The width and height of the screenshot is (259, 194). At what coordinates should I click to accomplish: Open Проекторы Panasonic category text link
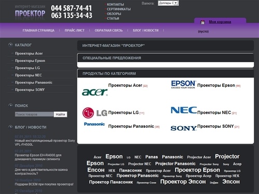click(131, 126)
